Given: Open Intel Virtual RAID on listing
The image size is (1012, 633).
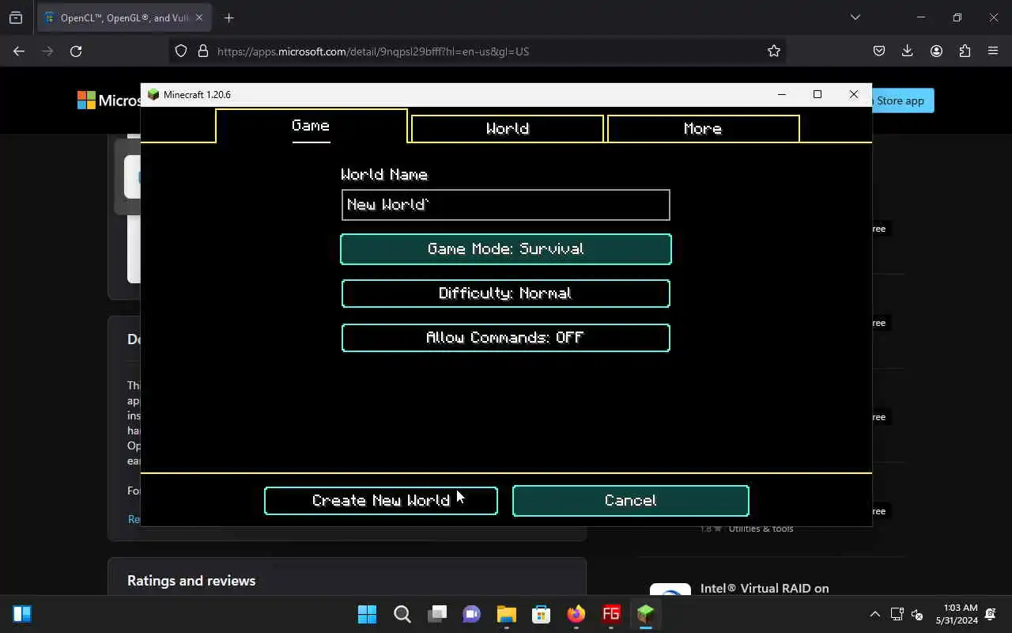Looking at the screenshot, I should pos(765,589).
